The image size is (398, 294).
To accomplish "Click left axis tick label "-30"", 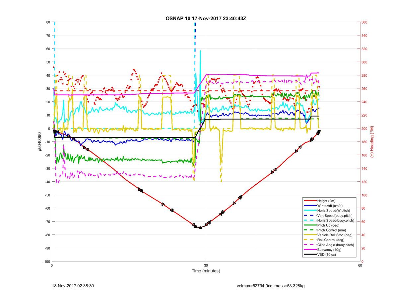I will click(x=47, y=168).
